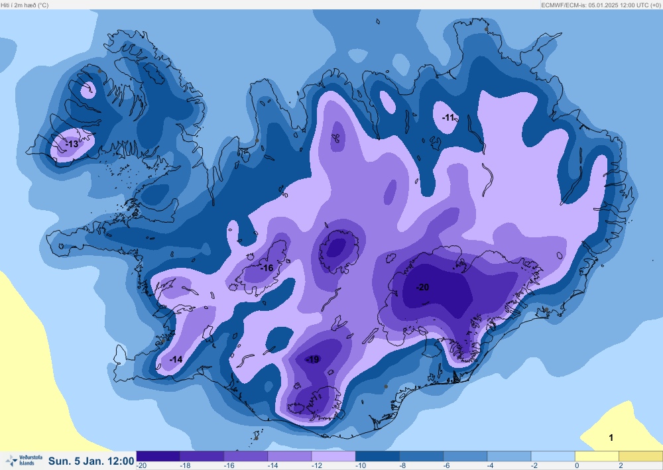
Task: Click the -6 to -4 legend color swatch
Action: tap(465, 456)
